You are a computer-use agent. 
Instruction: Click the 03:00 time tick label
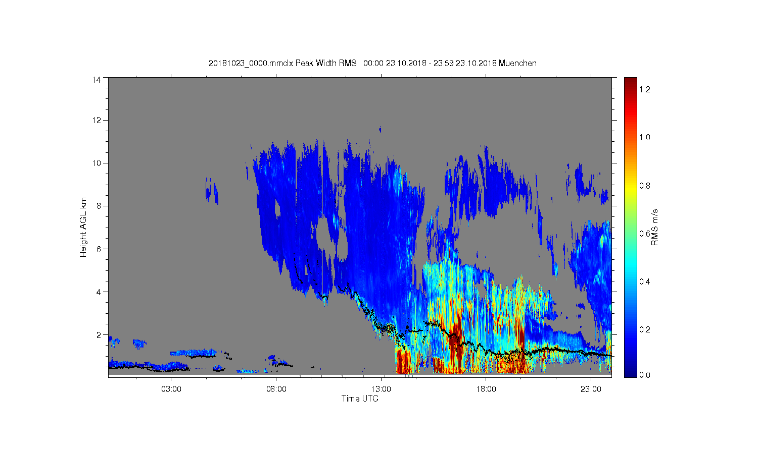171,389
